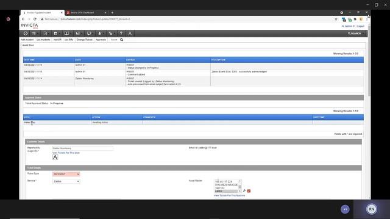Click the Status changed to In Progress entry
This screenshot has width=390, height=219.
pos(143,68)
